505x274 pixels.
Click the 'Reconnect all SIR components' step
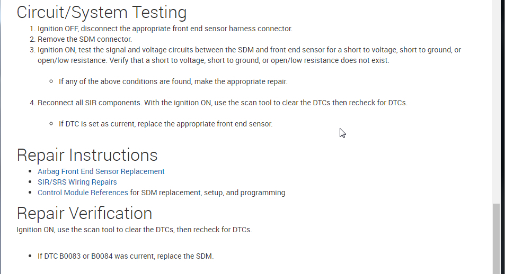pyautogui.click(x=223, y=103)
